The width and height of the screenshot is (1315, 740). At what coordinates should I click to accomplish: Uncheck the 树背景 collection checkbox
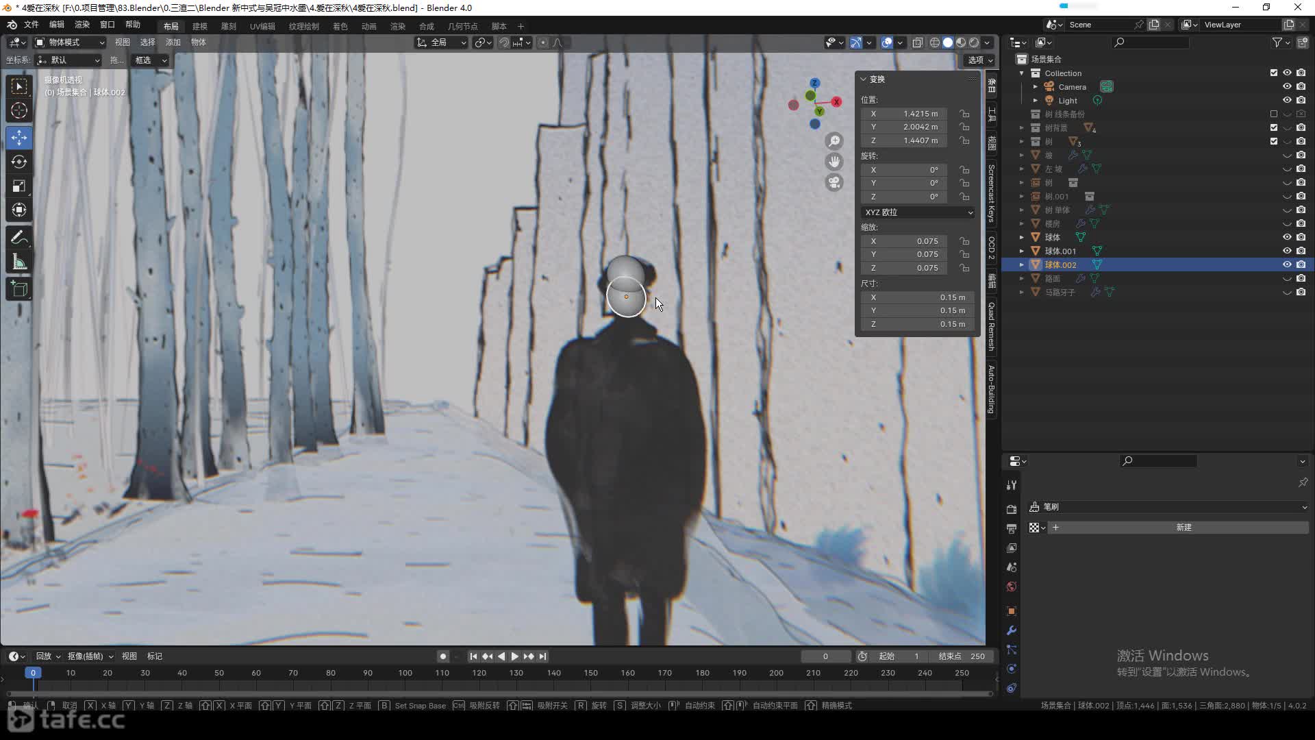pos(1274,127)
